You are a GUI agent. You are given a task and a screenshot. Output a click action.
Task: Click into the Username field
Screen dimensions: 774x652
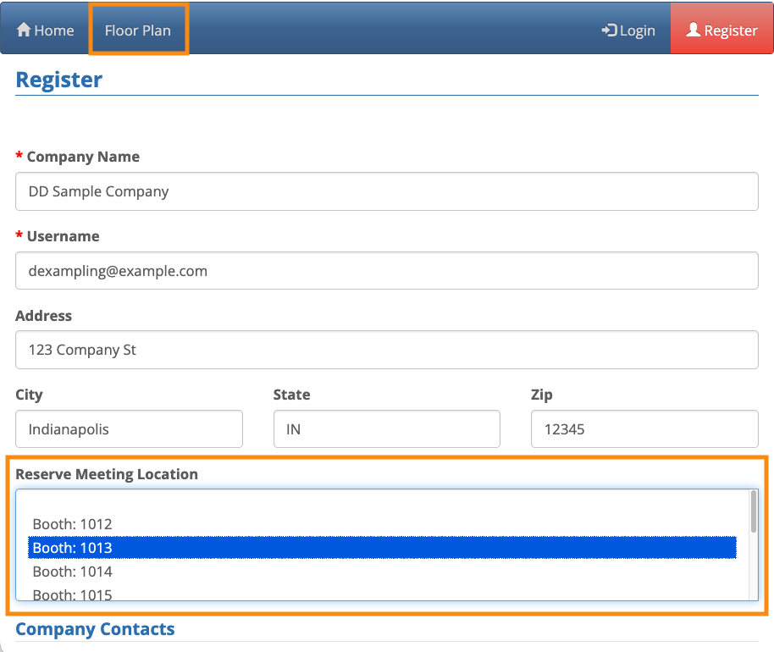pyautogui.click(x=386, y=270)
